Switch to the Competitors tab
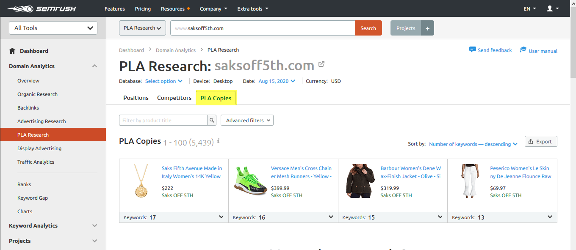This screenshot has height=250, width=576. coord(174,98)
